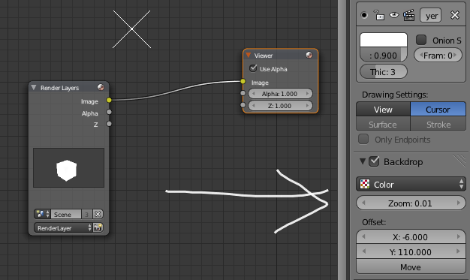Increase the Z value with right arrow
470x280 pixels.
(x=307, y=106)
